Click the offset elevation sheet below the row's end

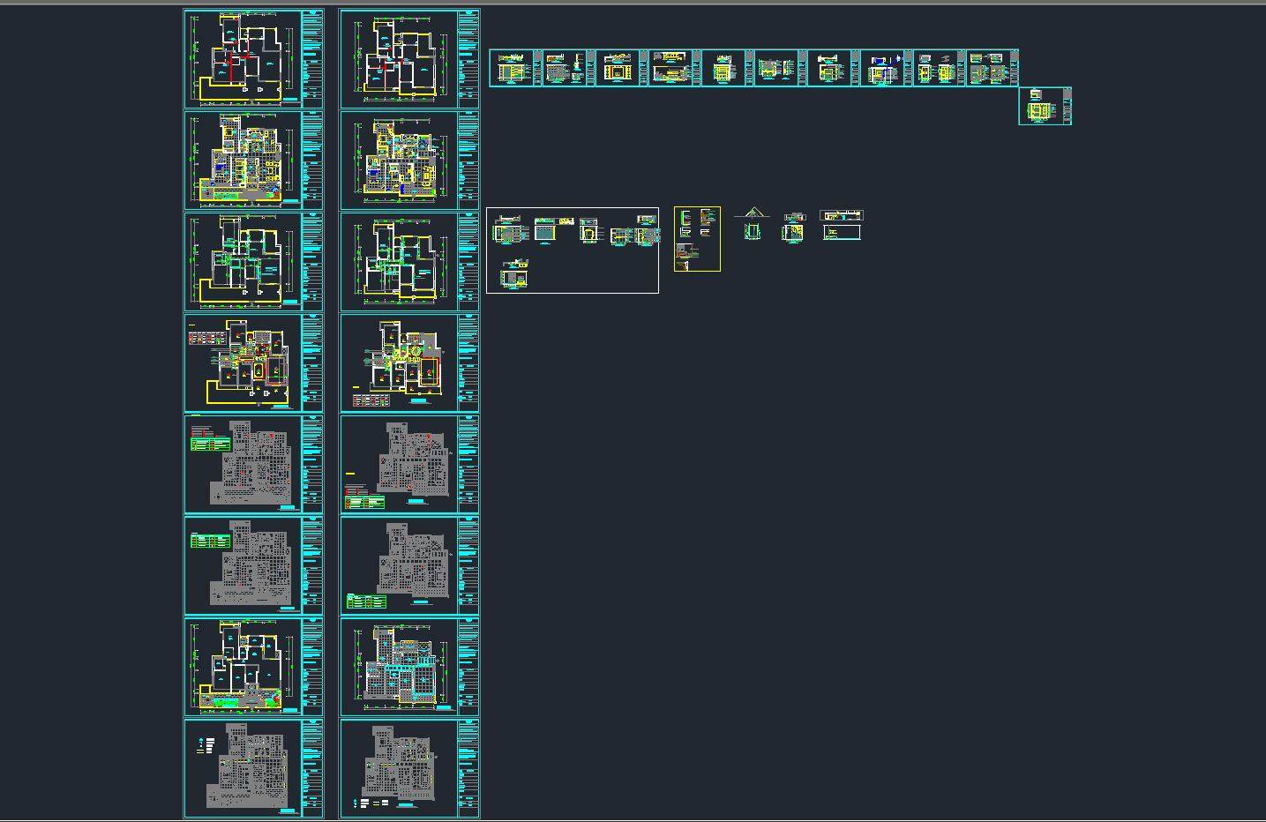pyautogui.click(x=1045, y=106)
